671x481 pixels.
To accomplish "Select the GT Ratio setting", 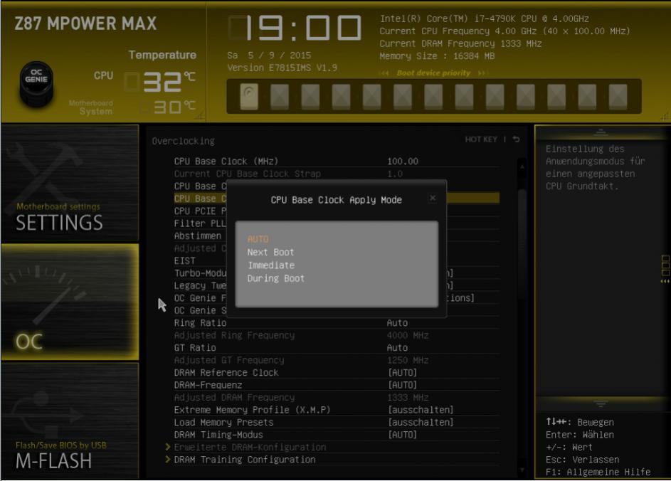I will (x=195, y=348).
